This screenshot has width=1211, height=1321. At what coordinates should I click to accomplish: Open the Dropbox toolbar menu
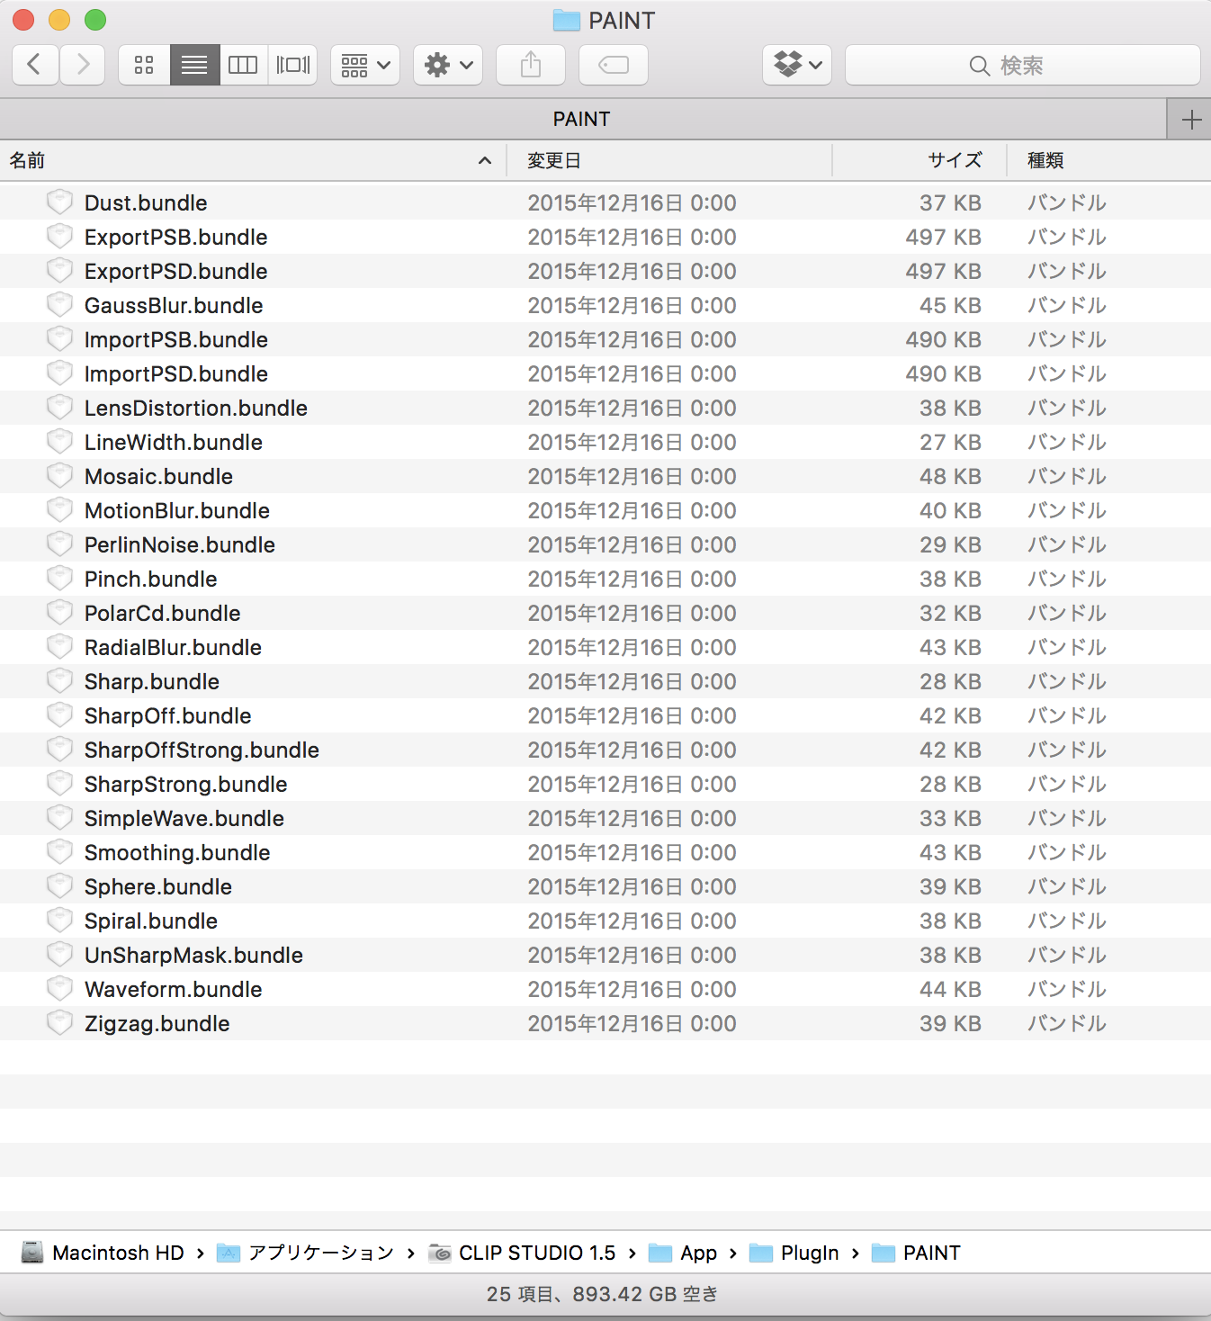click(797, 65)
